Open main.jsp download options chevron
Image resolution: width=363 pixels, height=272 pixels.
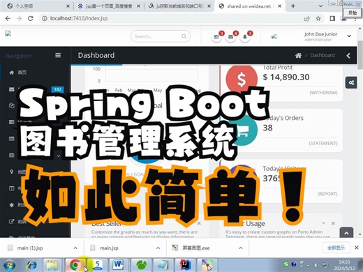point(158,248)
